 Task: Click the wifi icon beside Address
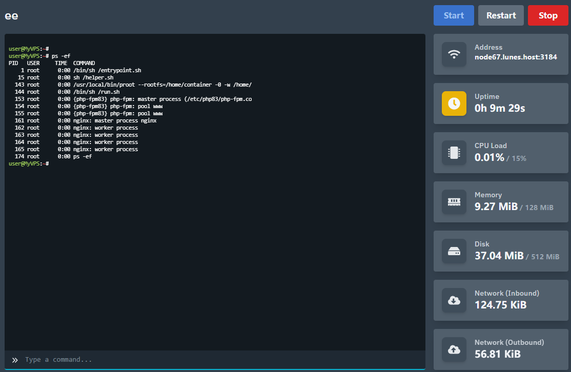pos(454,54)
